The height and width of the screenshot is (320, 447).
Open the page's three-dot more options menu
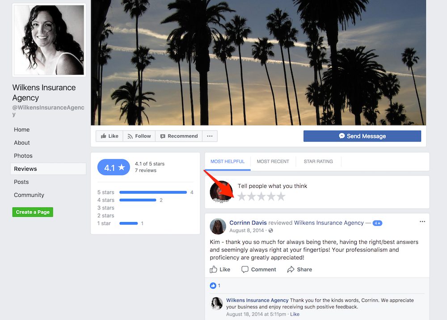tap(210, 136)
